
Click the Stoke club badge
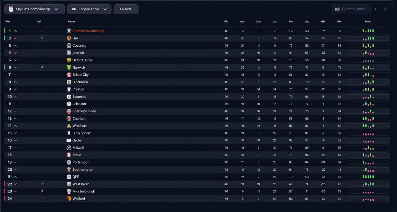(x=69, y=155)
